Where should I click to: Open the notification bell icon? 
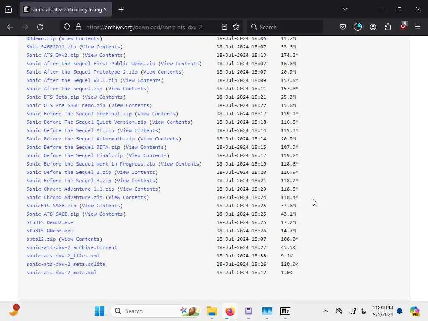pos(400,311)
